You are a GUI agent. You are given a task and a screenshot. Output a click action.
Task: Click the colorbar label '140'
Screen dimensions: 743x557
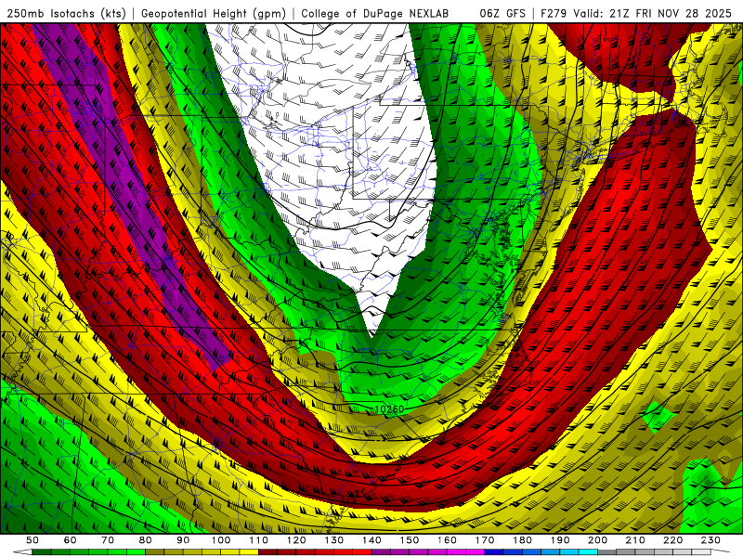pyautogui.click(x=371, y=540)
